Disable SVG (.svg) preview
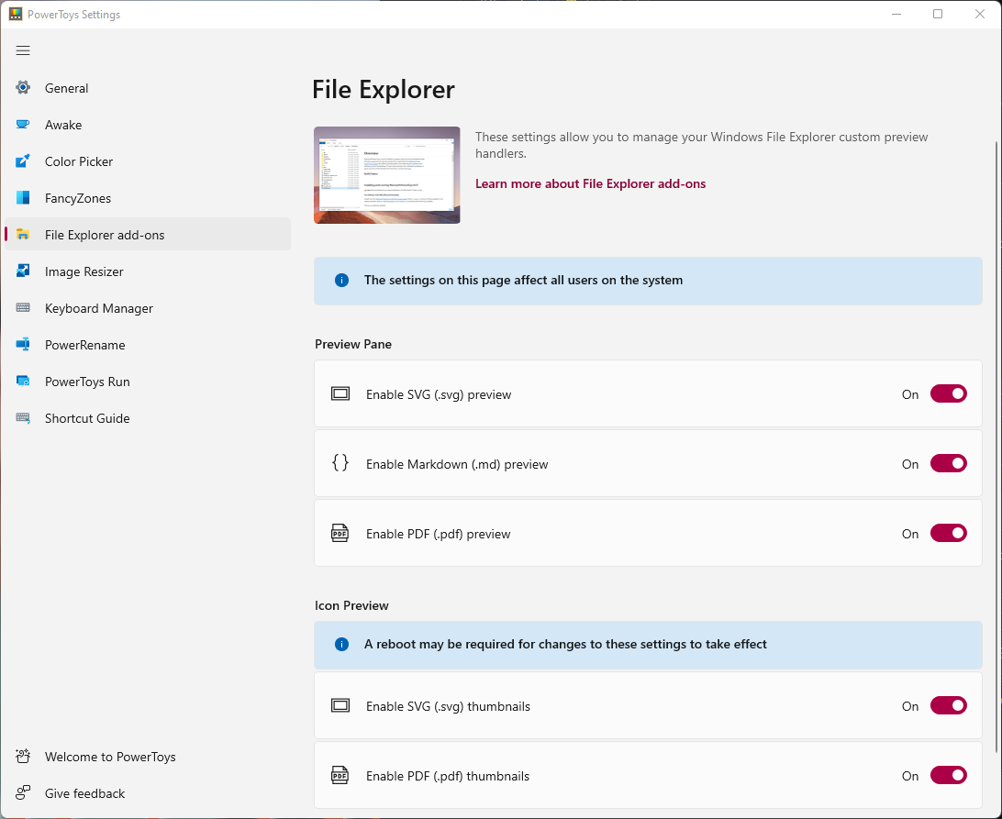The width and height of the screenshot is (1002, 819). [949, 393]
